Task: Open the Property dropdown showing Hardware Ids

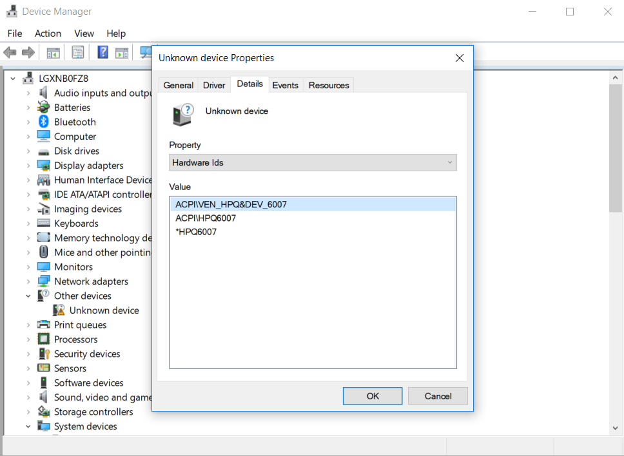Action: (313, 162)
